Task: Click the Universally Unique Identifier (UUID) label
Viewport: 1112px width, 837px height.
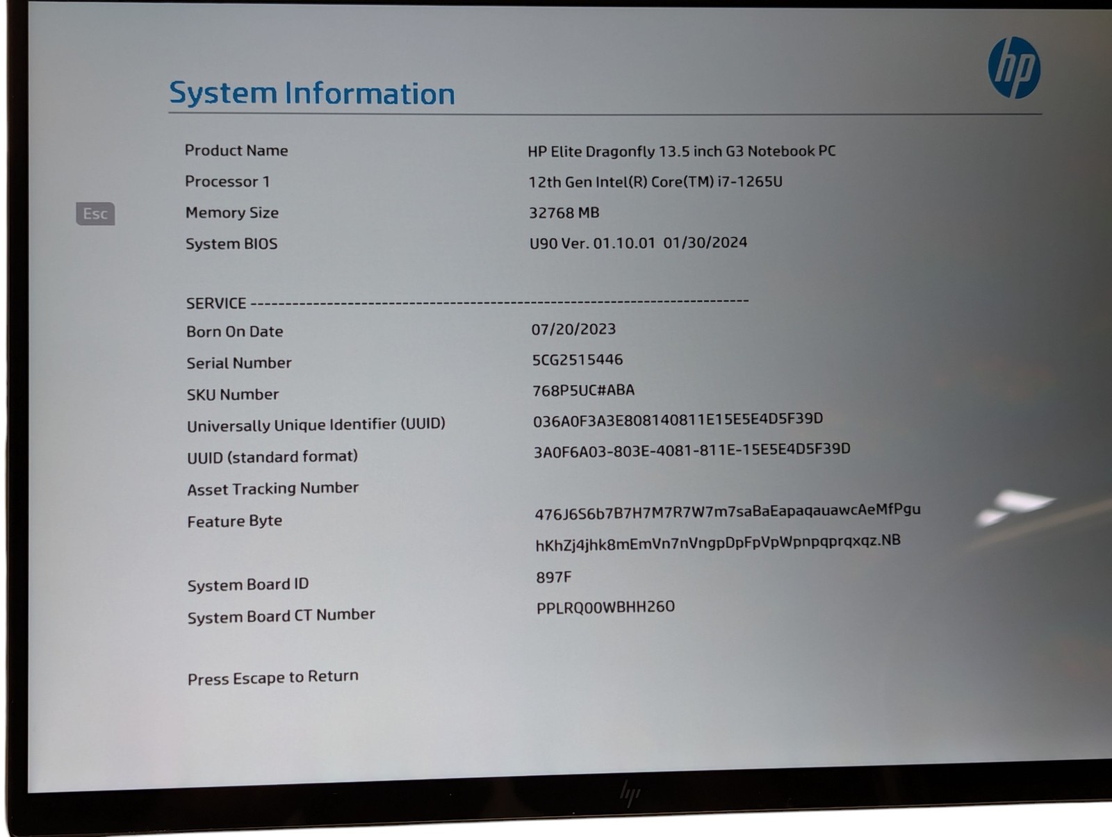Action: point(316,424)
